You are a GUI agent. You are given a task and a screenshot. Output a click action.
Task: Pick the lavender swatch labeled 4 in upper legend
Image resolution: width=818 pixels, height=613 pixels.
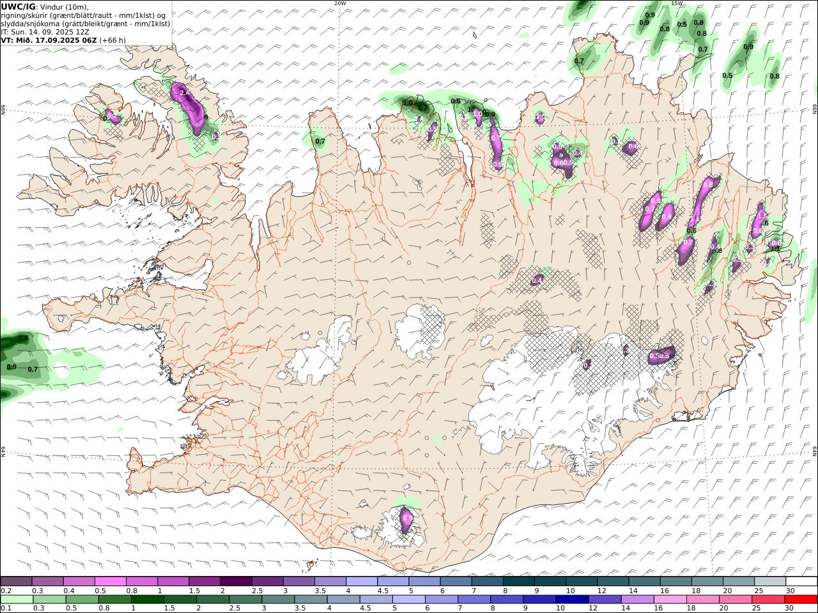[x=361, y=582]
